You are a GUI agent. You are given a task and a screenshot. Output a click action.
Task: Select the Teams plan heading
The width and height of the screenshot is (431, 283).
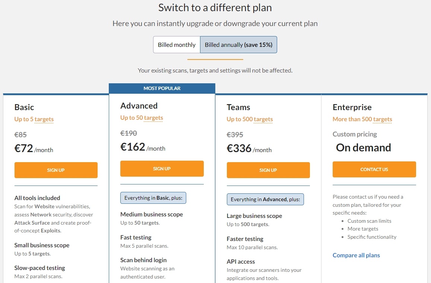click(x=238, y=107)
